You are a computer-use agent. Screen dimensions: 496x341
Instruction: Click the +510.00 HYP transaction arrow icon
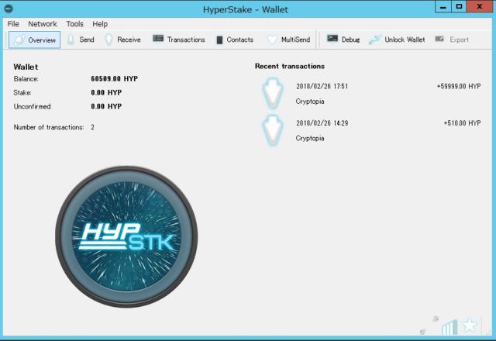[x=273, y=130]
